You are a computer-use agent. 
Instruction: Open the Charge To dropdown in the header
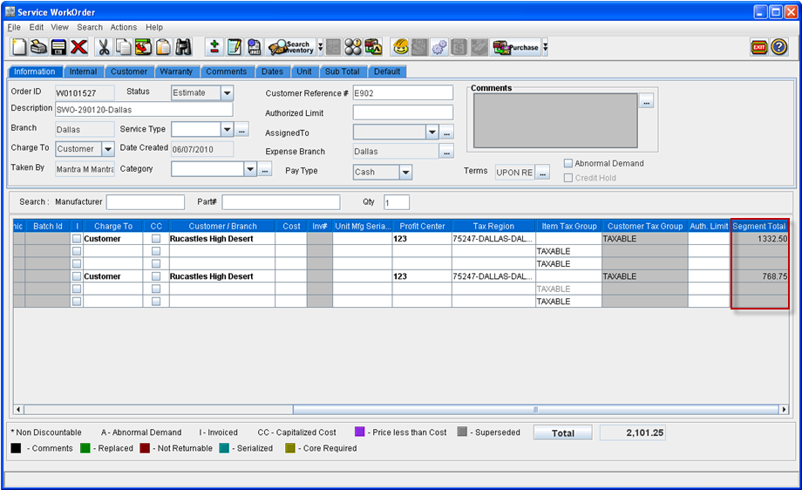coord(108,149)
